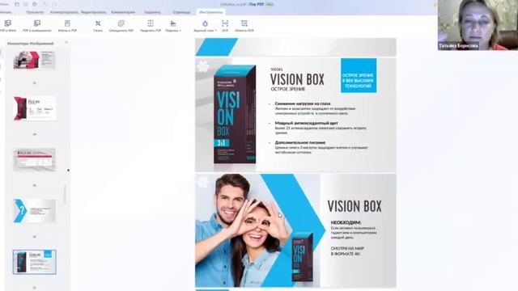Select the Комментарии tab
The width and height of the screenshot is (518, 291).
(123, 12)
